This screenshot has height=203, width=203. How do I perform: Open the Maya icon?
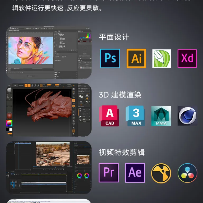[x=161, y=116]
